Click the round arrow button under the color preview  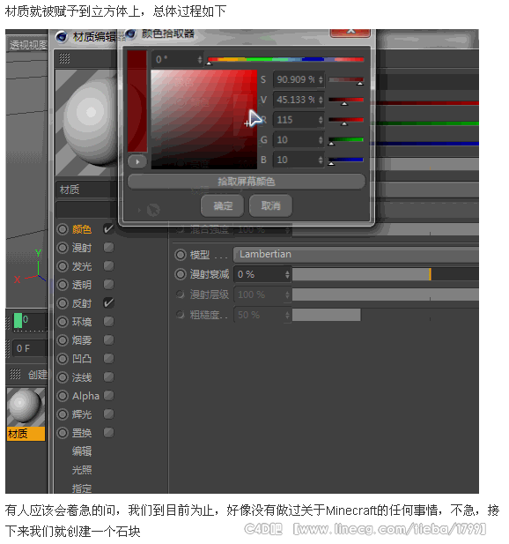(137, 161)
